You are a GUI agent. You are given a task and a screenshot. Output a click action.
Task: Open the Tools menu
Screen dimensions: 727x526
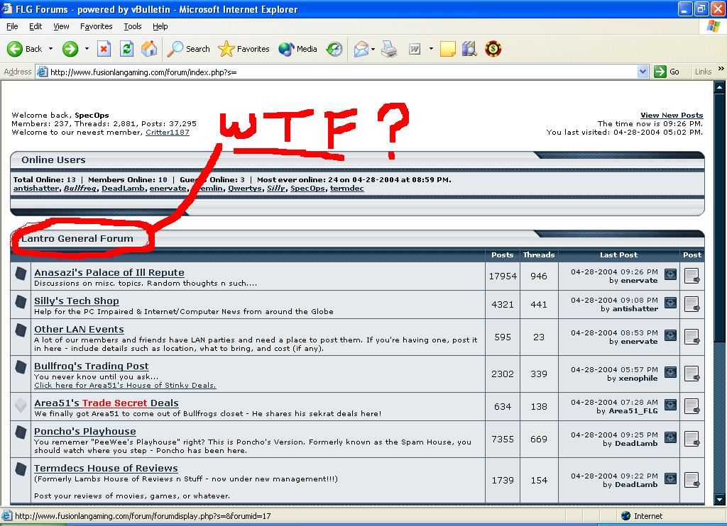133,26
